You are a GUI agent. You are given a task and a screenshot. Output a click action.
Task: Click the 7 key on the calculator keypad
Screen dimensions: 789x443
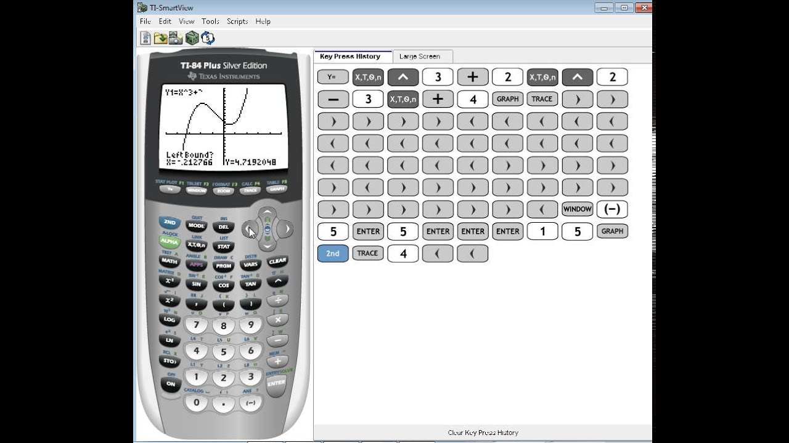[x=197, y=325]
